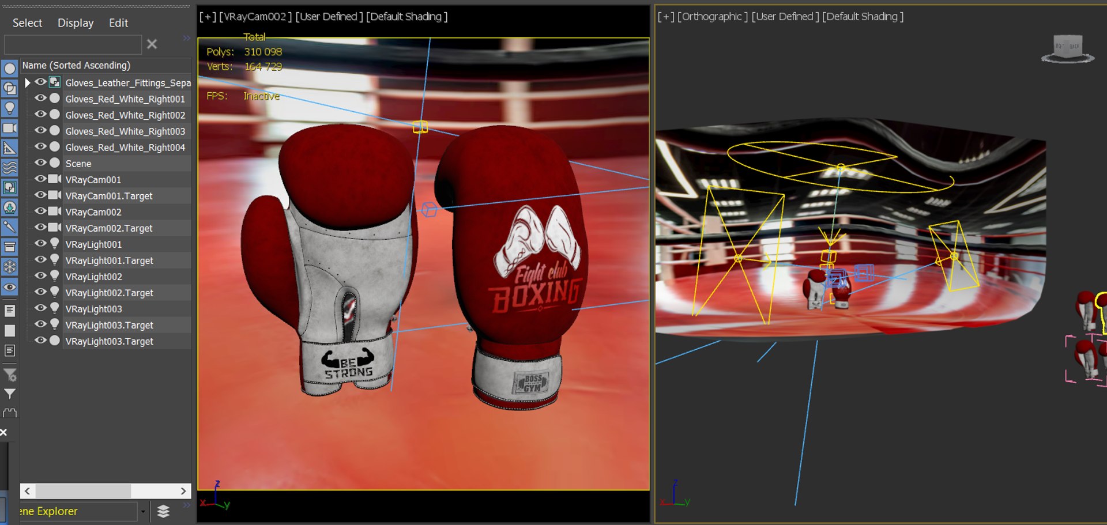
Task: Toggle visibility eye of VRayCam001
Action: point(40,179)
